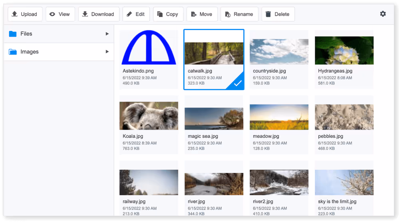Click the pencil Edit icon
401x223 pixels.
click(129, 14)
